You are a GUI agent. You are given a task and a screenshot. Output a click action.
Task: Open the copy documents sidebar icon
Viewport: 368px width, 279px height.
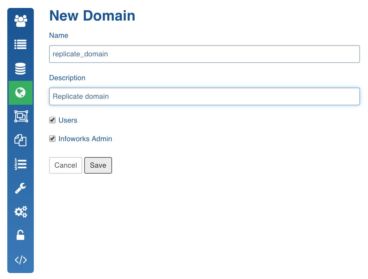(21, 140)
